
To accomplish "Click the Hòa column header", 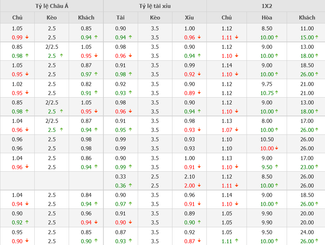I will pos(267,17).
